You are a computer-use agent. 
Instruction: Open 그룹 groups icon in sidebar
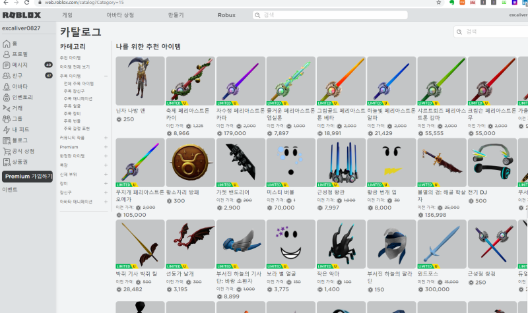[7, 119]
